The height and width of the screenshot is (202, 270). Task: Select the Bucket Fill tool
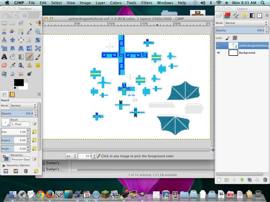coord(12,57)
